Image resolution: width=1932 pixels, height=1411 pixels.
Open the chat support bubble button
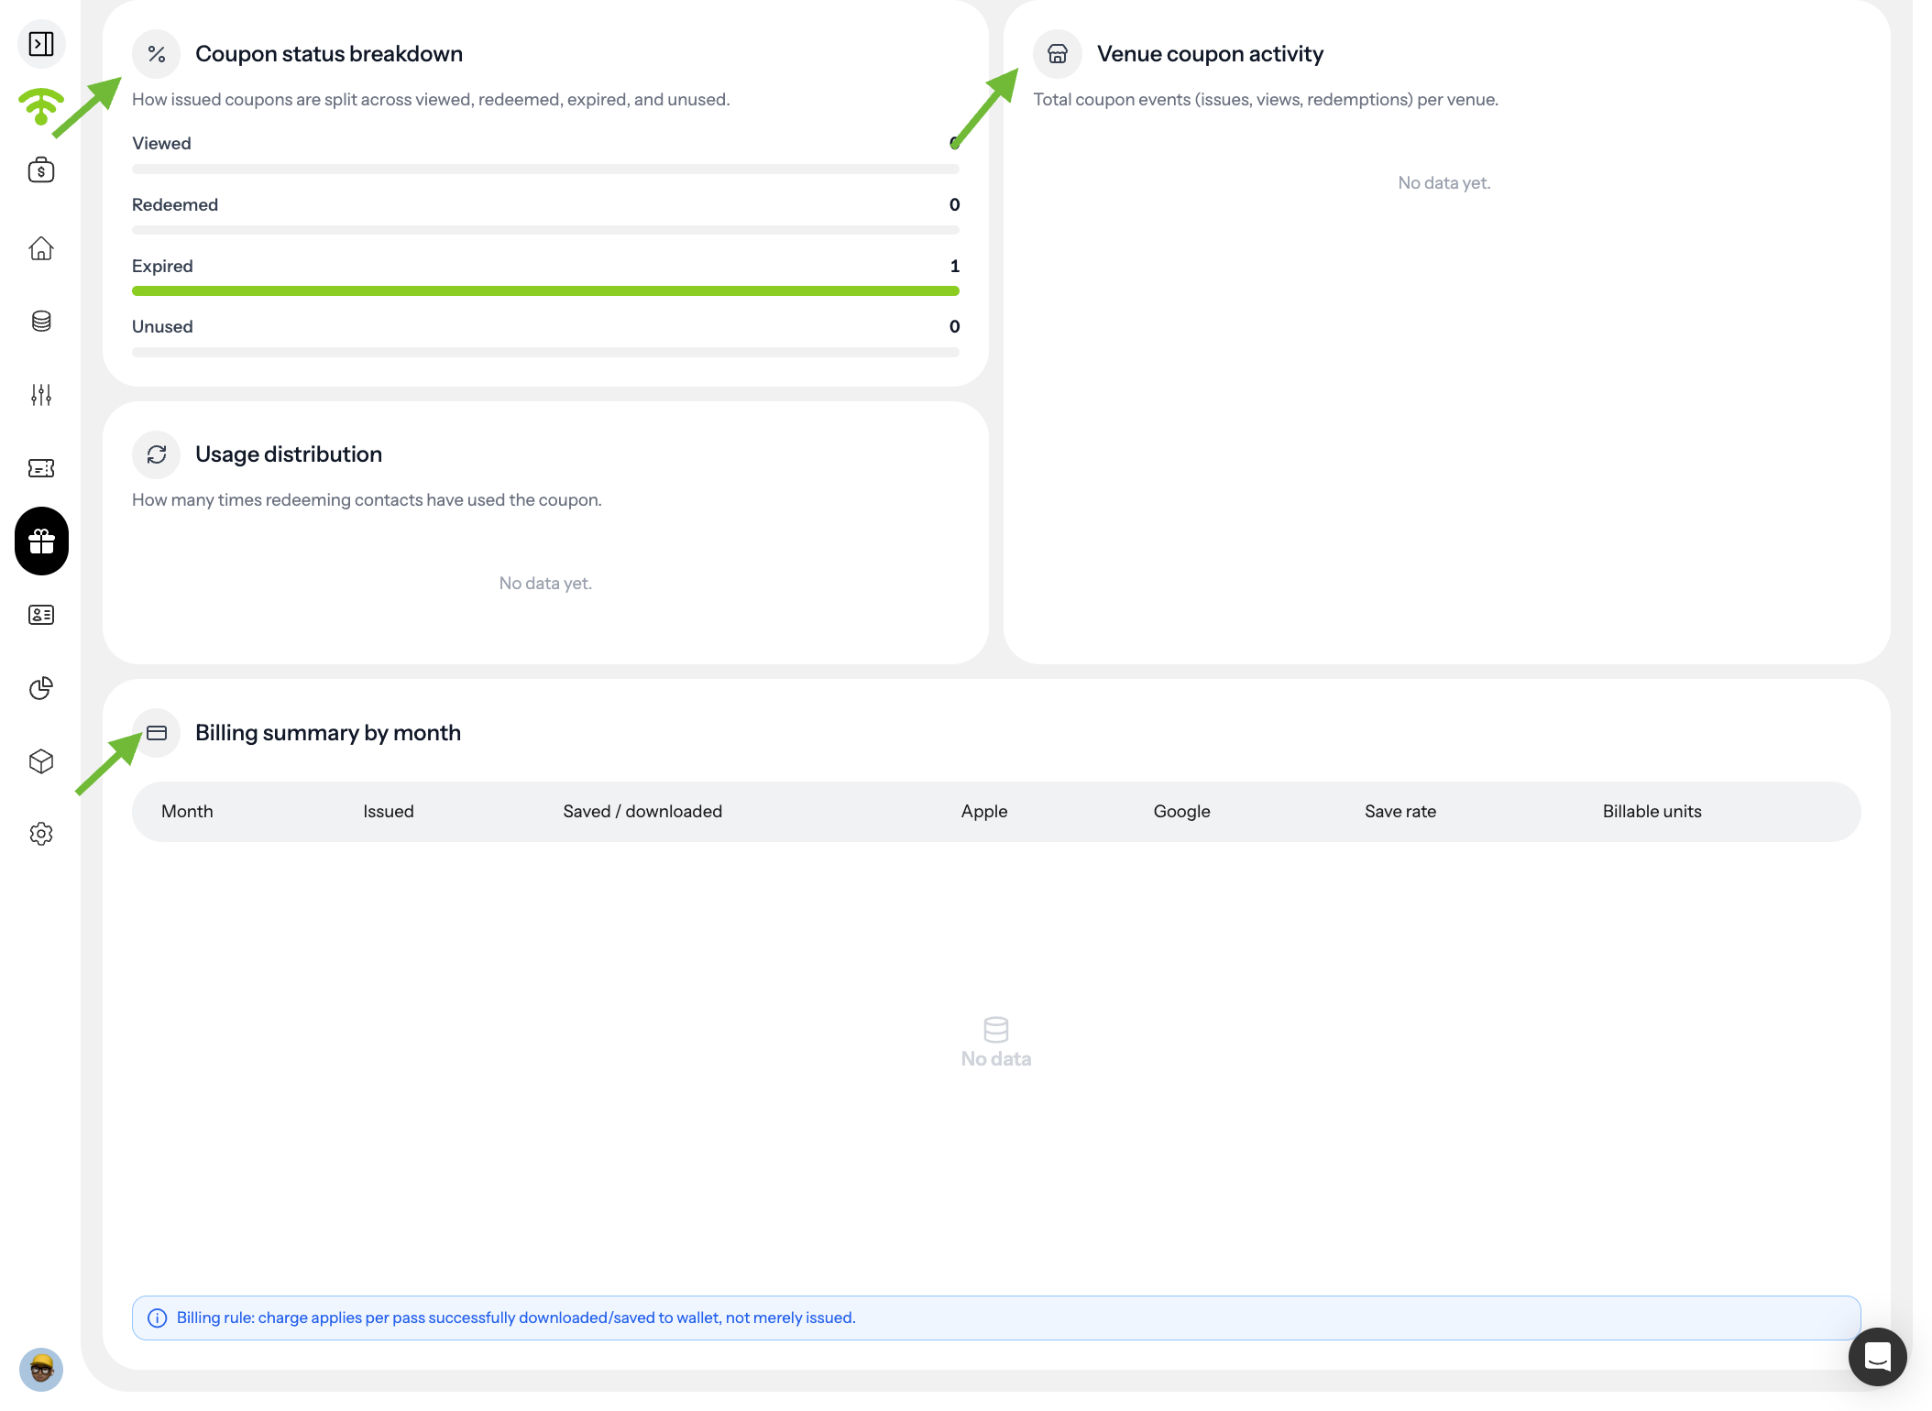[x=1878, y=1356]
